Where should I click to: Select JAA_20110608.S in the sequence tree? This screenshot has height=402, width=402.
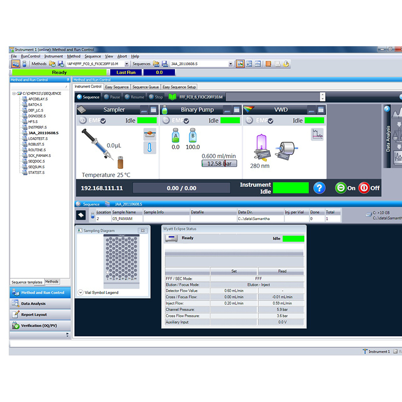pos(43,133)
